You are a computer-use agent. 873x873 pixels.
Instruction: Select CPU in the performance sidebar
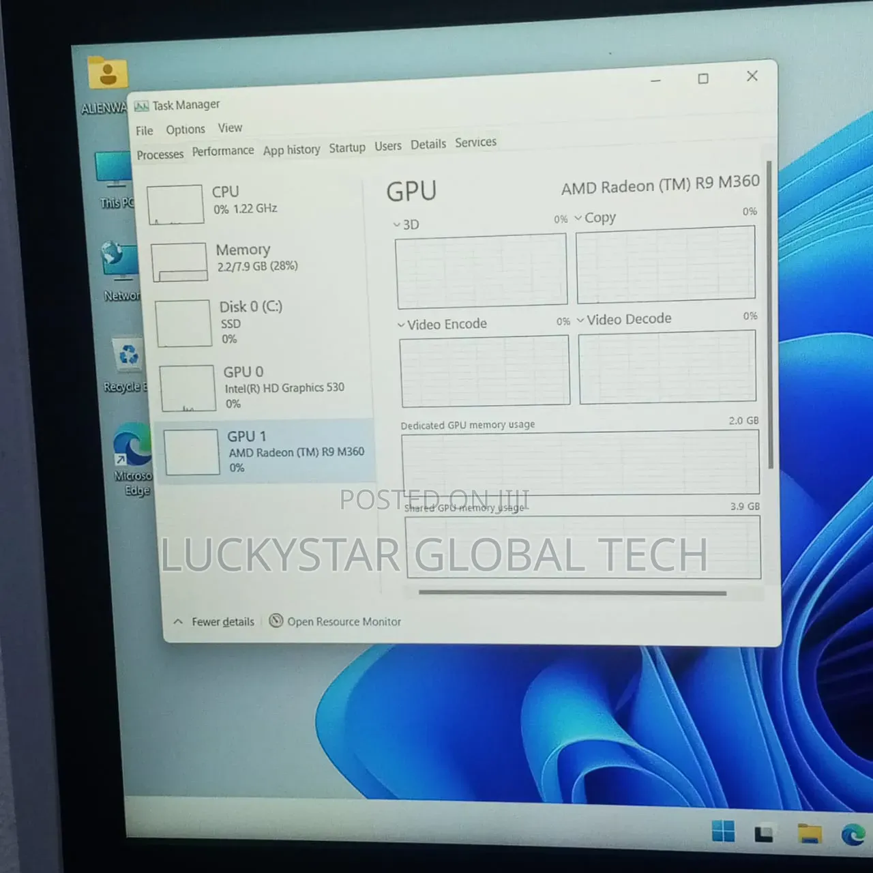click(x=254, y=202)
